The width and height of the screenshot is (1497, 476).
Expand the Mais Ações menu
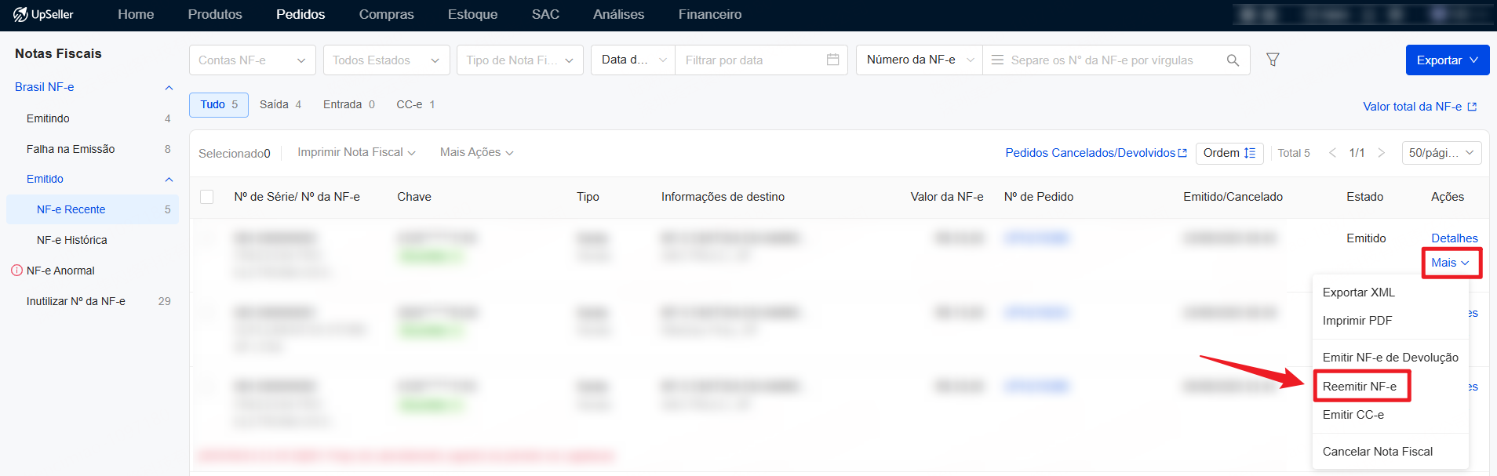point(476,152)
